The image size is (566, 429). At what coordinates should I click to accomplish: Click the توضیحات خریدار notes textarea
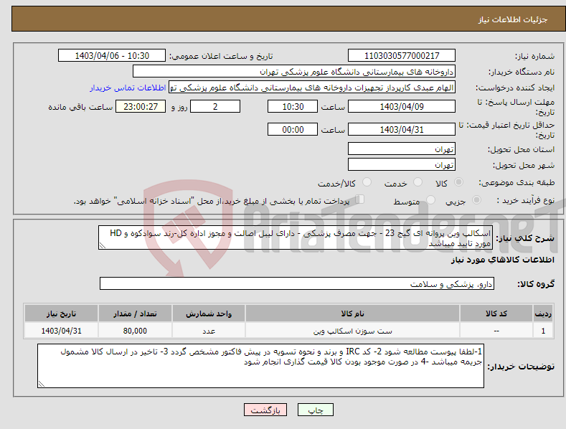pos(260,366)
